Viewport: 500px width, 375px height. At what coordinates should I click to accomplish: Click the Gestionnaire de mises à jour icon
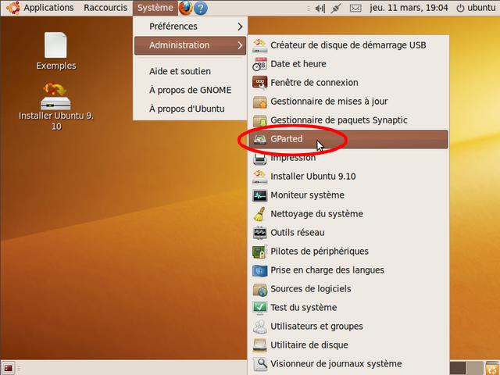click(260, 102)
